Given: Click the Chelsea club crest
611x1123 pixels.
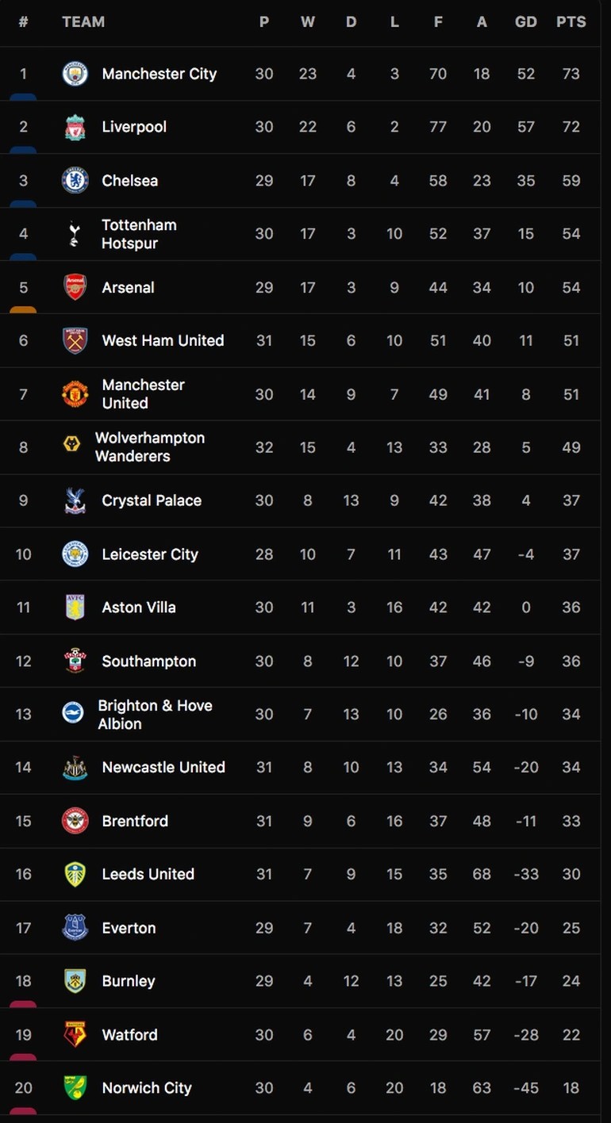Looking at the screenshot, I should click(75, 180).
